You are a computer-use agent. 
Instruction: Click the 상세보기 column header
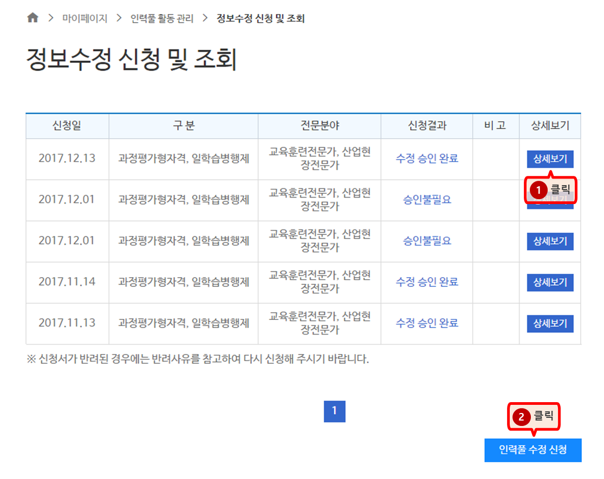point(550,126)
